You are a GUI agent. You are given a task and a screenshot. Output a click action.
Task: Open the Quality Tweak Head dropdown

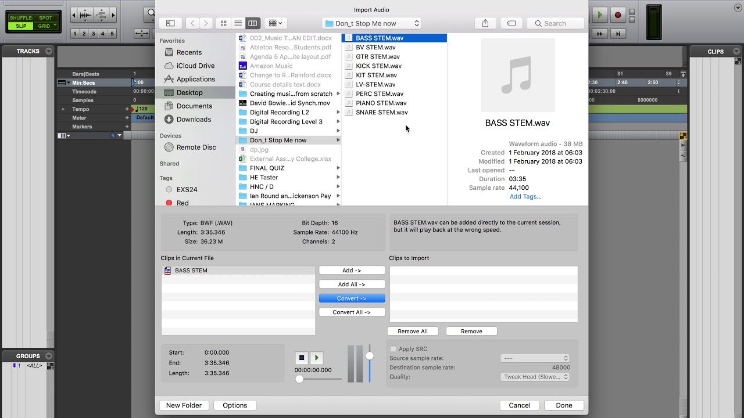coord(534,377)
